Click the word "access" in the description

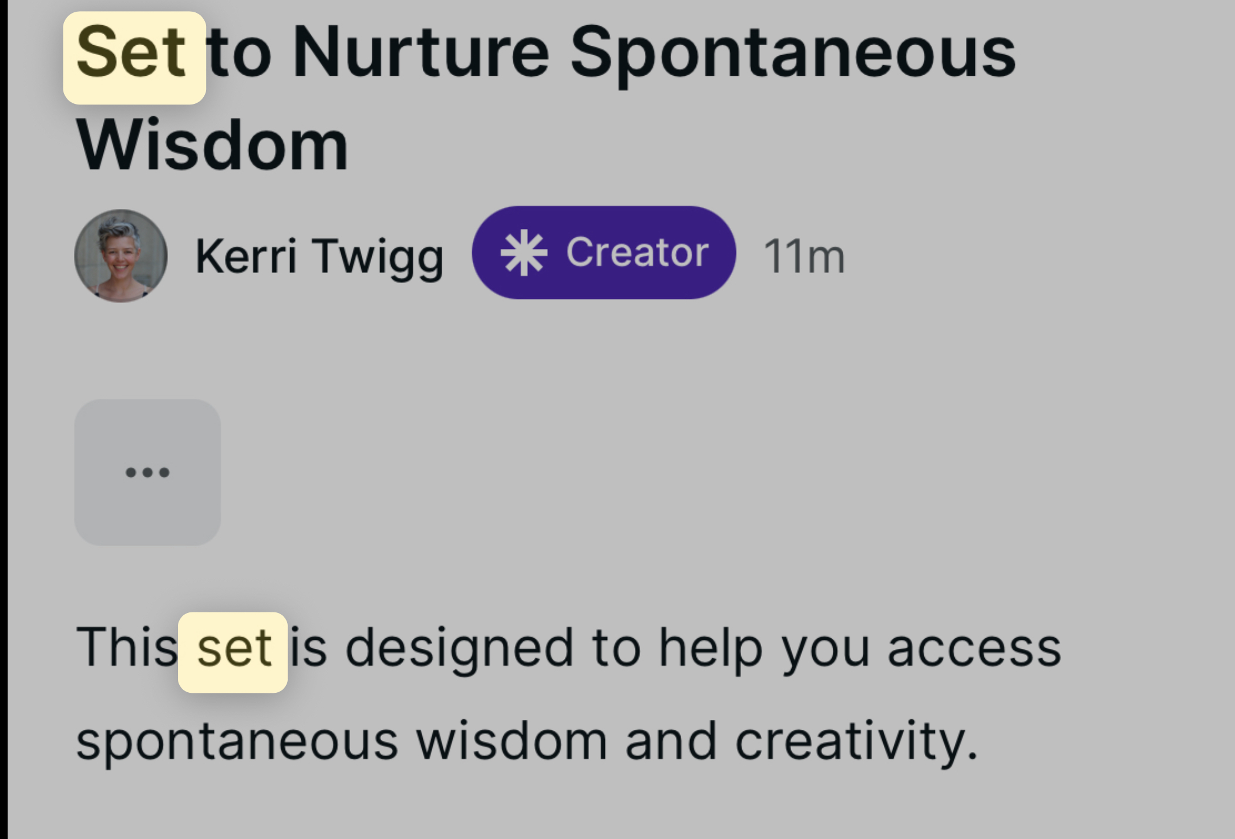tap(974, 648)
